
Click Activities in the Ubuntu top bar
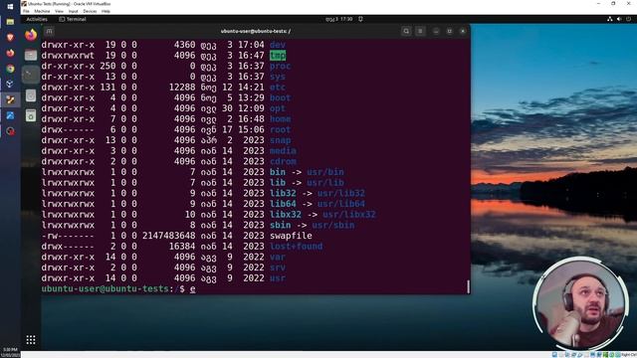37,19
